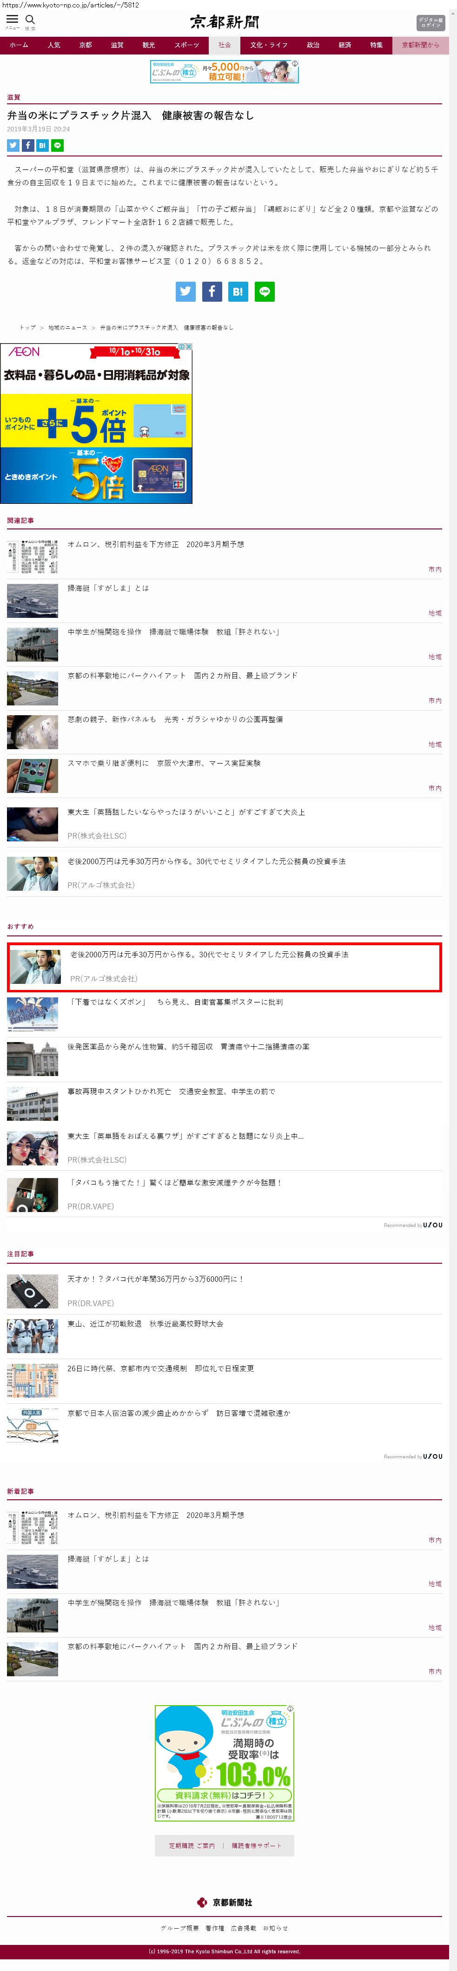Go to 地域のニュース in the breadcrumb

pos(67,327)
